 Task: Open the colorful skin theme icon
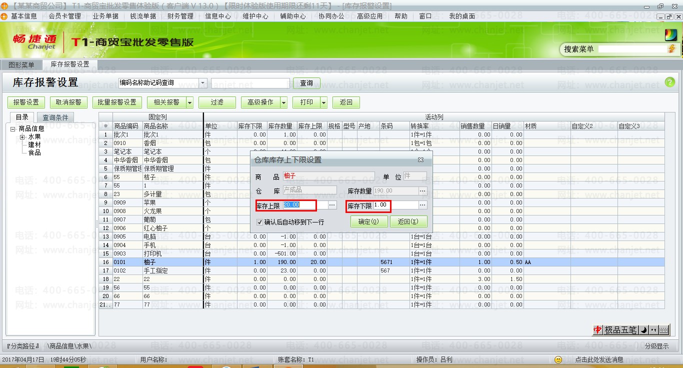670,34
